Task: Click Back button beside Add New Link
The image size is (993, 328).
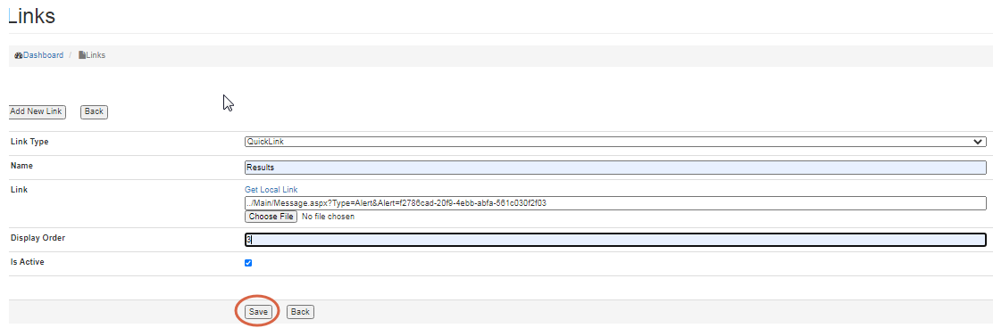Action: coord(94,112)
